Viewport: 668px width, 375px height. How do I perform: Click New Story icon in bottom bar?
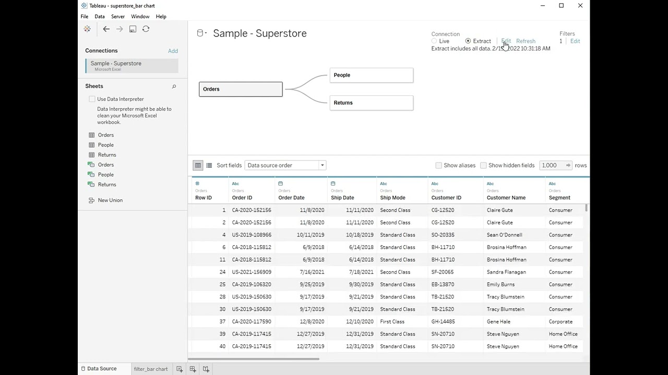(x=206, y=369)
